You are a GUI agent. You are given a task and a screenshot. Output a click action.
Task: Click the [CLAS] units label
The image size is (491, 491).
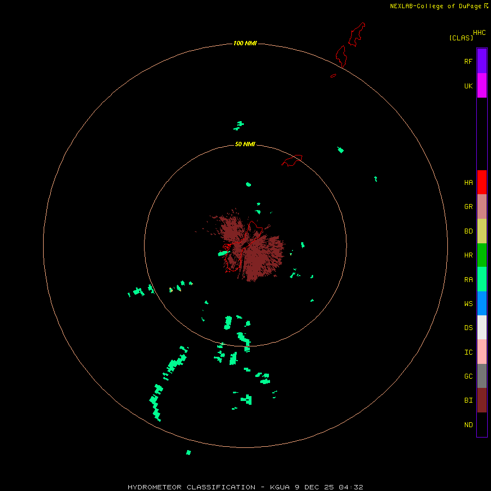pos(461,38)
